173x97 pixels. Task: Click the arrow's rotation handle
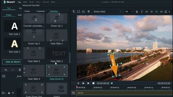pyautogui.click(x=121, y=63)
